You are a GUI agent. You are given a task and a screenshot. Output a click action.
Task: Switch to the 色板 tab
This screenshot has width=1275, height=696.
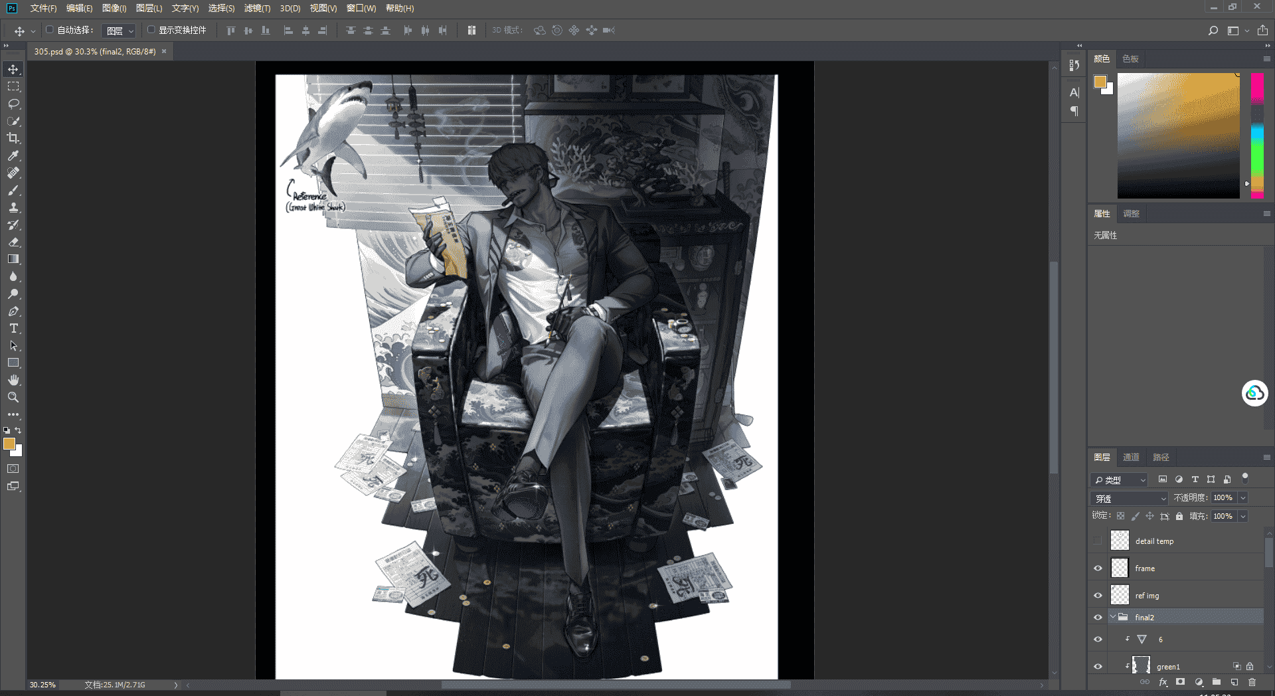click(1130, 59)
